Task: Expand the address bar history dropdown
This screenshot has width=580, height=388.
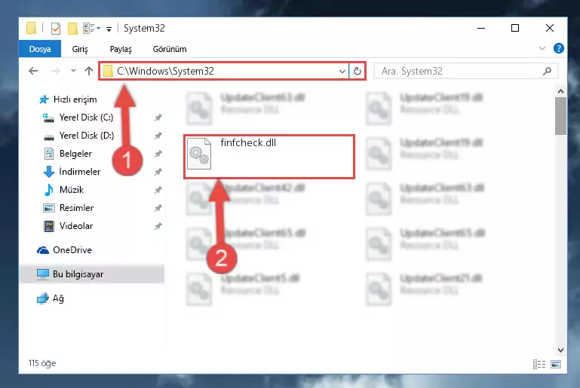Action: coord(342,71)
